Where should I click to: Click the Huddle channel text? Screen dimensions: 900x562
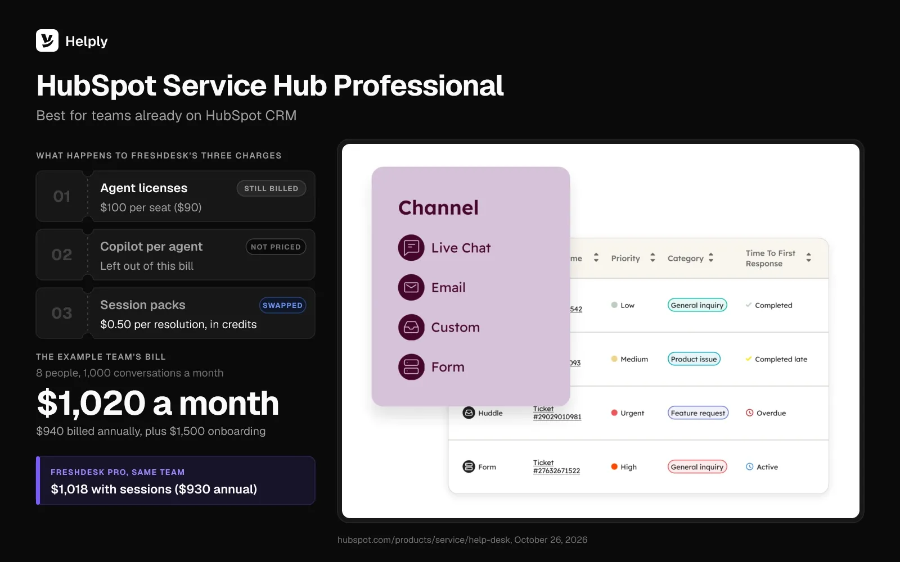tap(490, 413)
